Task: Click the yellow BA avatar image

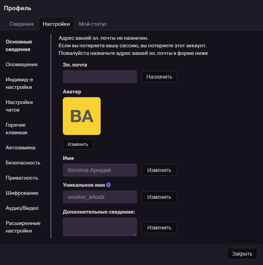Action: click(x=82, y=116)
